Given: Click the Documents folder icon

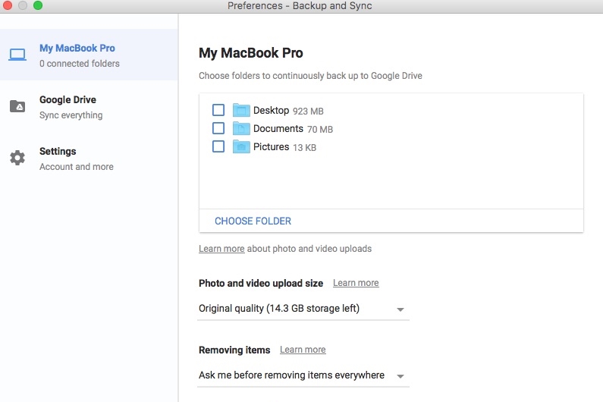Looking at the screenshot, I should click(x=241, y=128).
